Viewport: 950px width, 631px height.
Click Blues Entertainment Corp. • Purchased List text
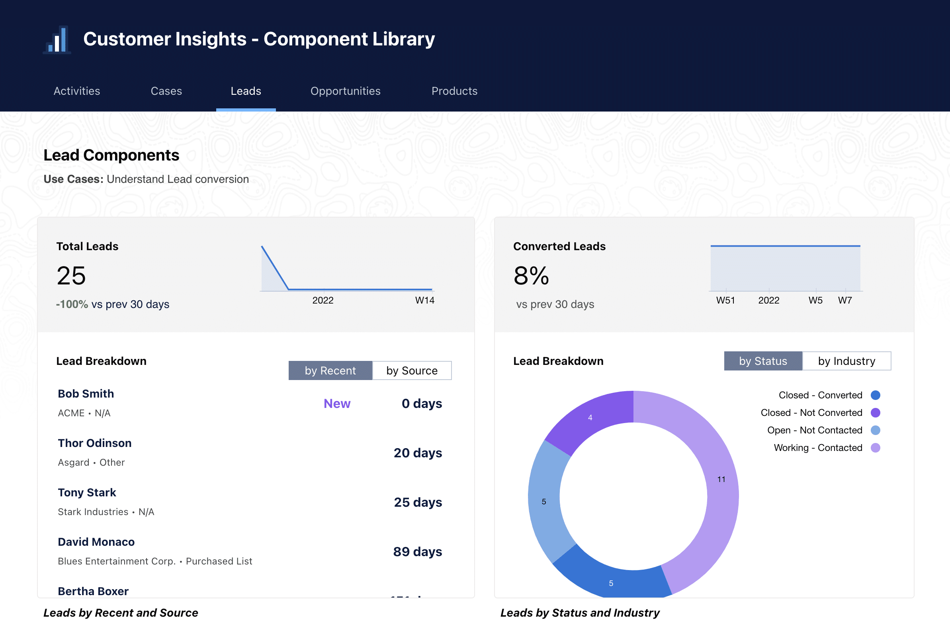[x=155, y=561]
